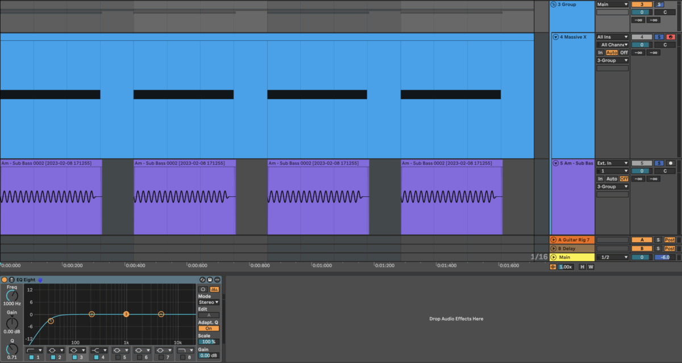This screenshot has height=363, width=682.
Task: Disable EQ band 2 activator checkbox
Action: [x=53, y=357]
